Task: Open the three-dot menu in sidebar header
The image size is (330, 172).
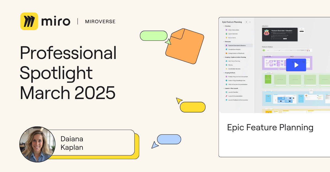Action: point(250,22)
